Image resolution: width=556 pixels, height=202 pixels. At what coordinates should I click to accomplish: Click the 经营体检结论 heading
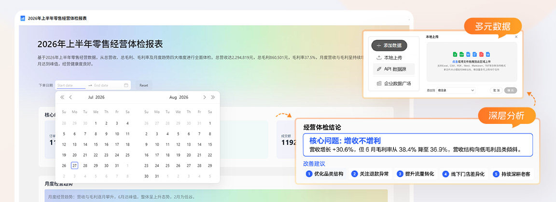[322, 128]
